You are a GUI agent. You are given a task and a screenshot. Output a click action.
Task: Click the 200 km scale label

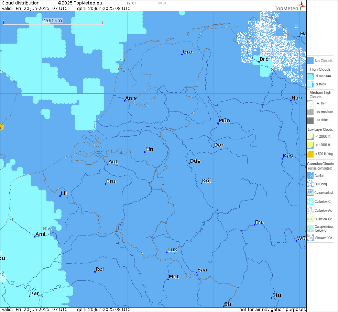click(53, 21)
